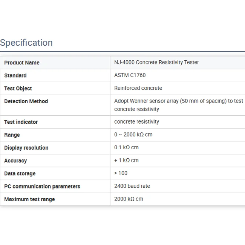Select the 2400 baud rate value
The height and width of the screenshot is (245, 245).
pos(132,186)
